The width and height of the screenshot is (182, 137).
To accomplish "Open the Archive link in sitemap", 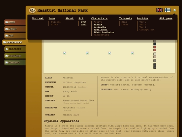I will tap(143, 18).
